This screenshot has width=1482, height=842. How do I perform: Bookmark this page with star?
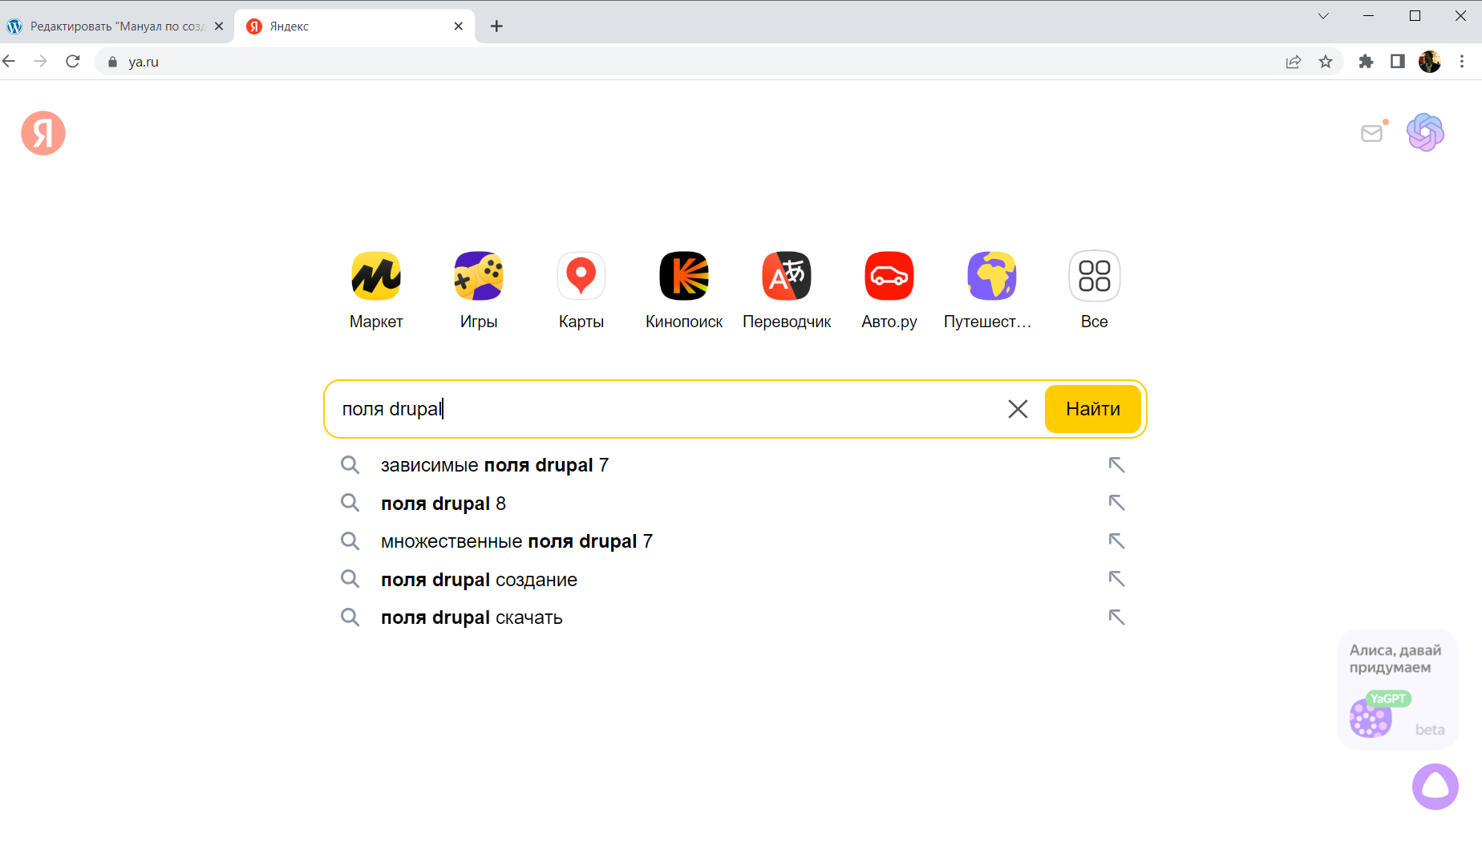(1326, 62)
